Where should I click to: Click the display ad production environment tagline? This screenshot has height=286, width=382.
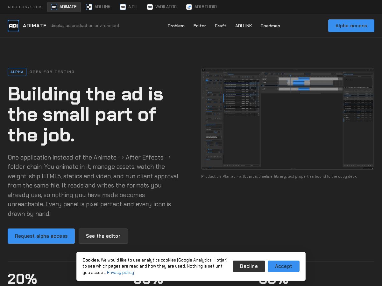coord(85,26)
